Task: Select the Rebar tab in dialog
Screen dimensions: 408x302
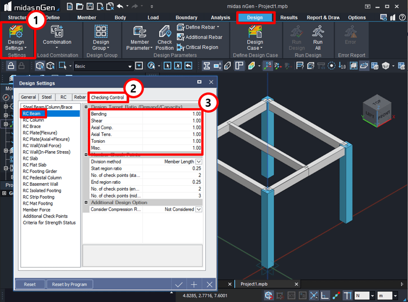Action: [80, 97]
